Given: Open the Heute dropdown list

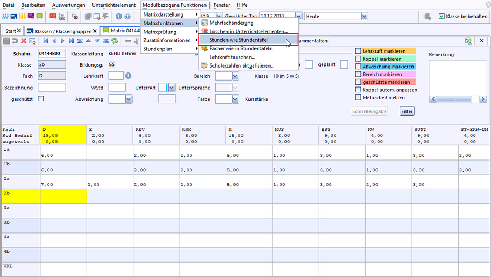Looking at the screenshot, I should tap(364, 17).
